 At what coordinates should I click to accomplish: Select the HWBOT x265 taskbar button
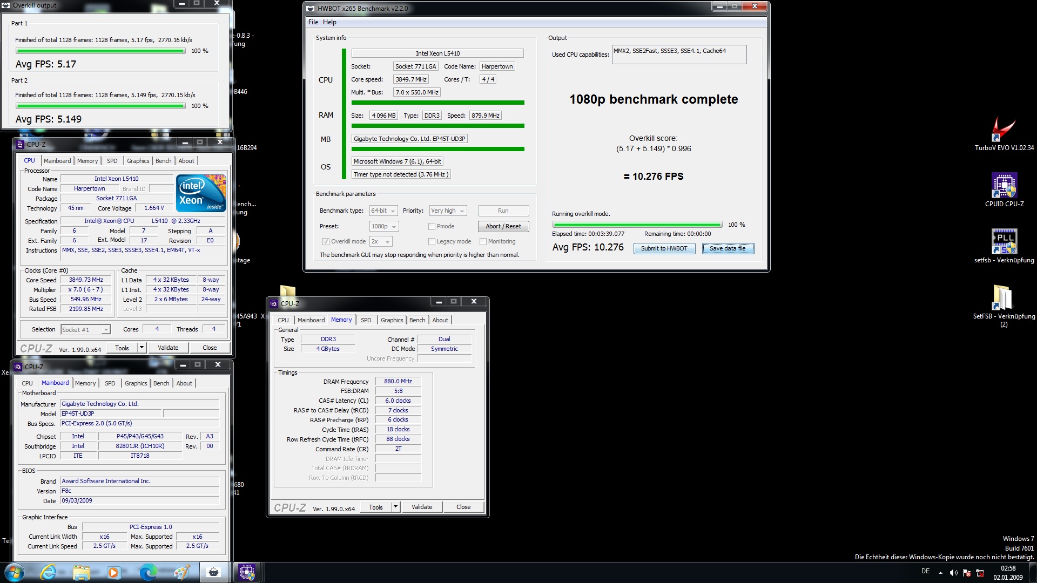214,572
